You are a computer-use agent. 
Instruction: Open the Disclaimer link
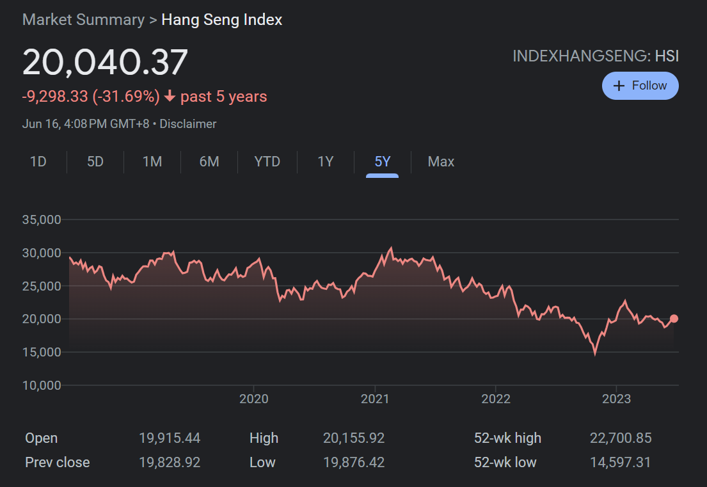188,124
